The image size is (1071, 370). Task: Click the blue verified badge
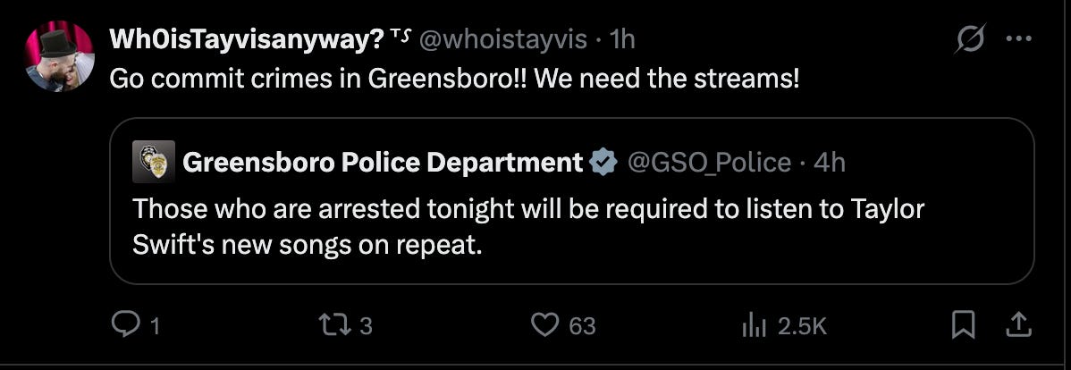(x=603, y=163)
